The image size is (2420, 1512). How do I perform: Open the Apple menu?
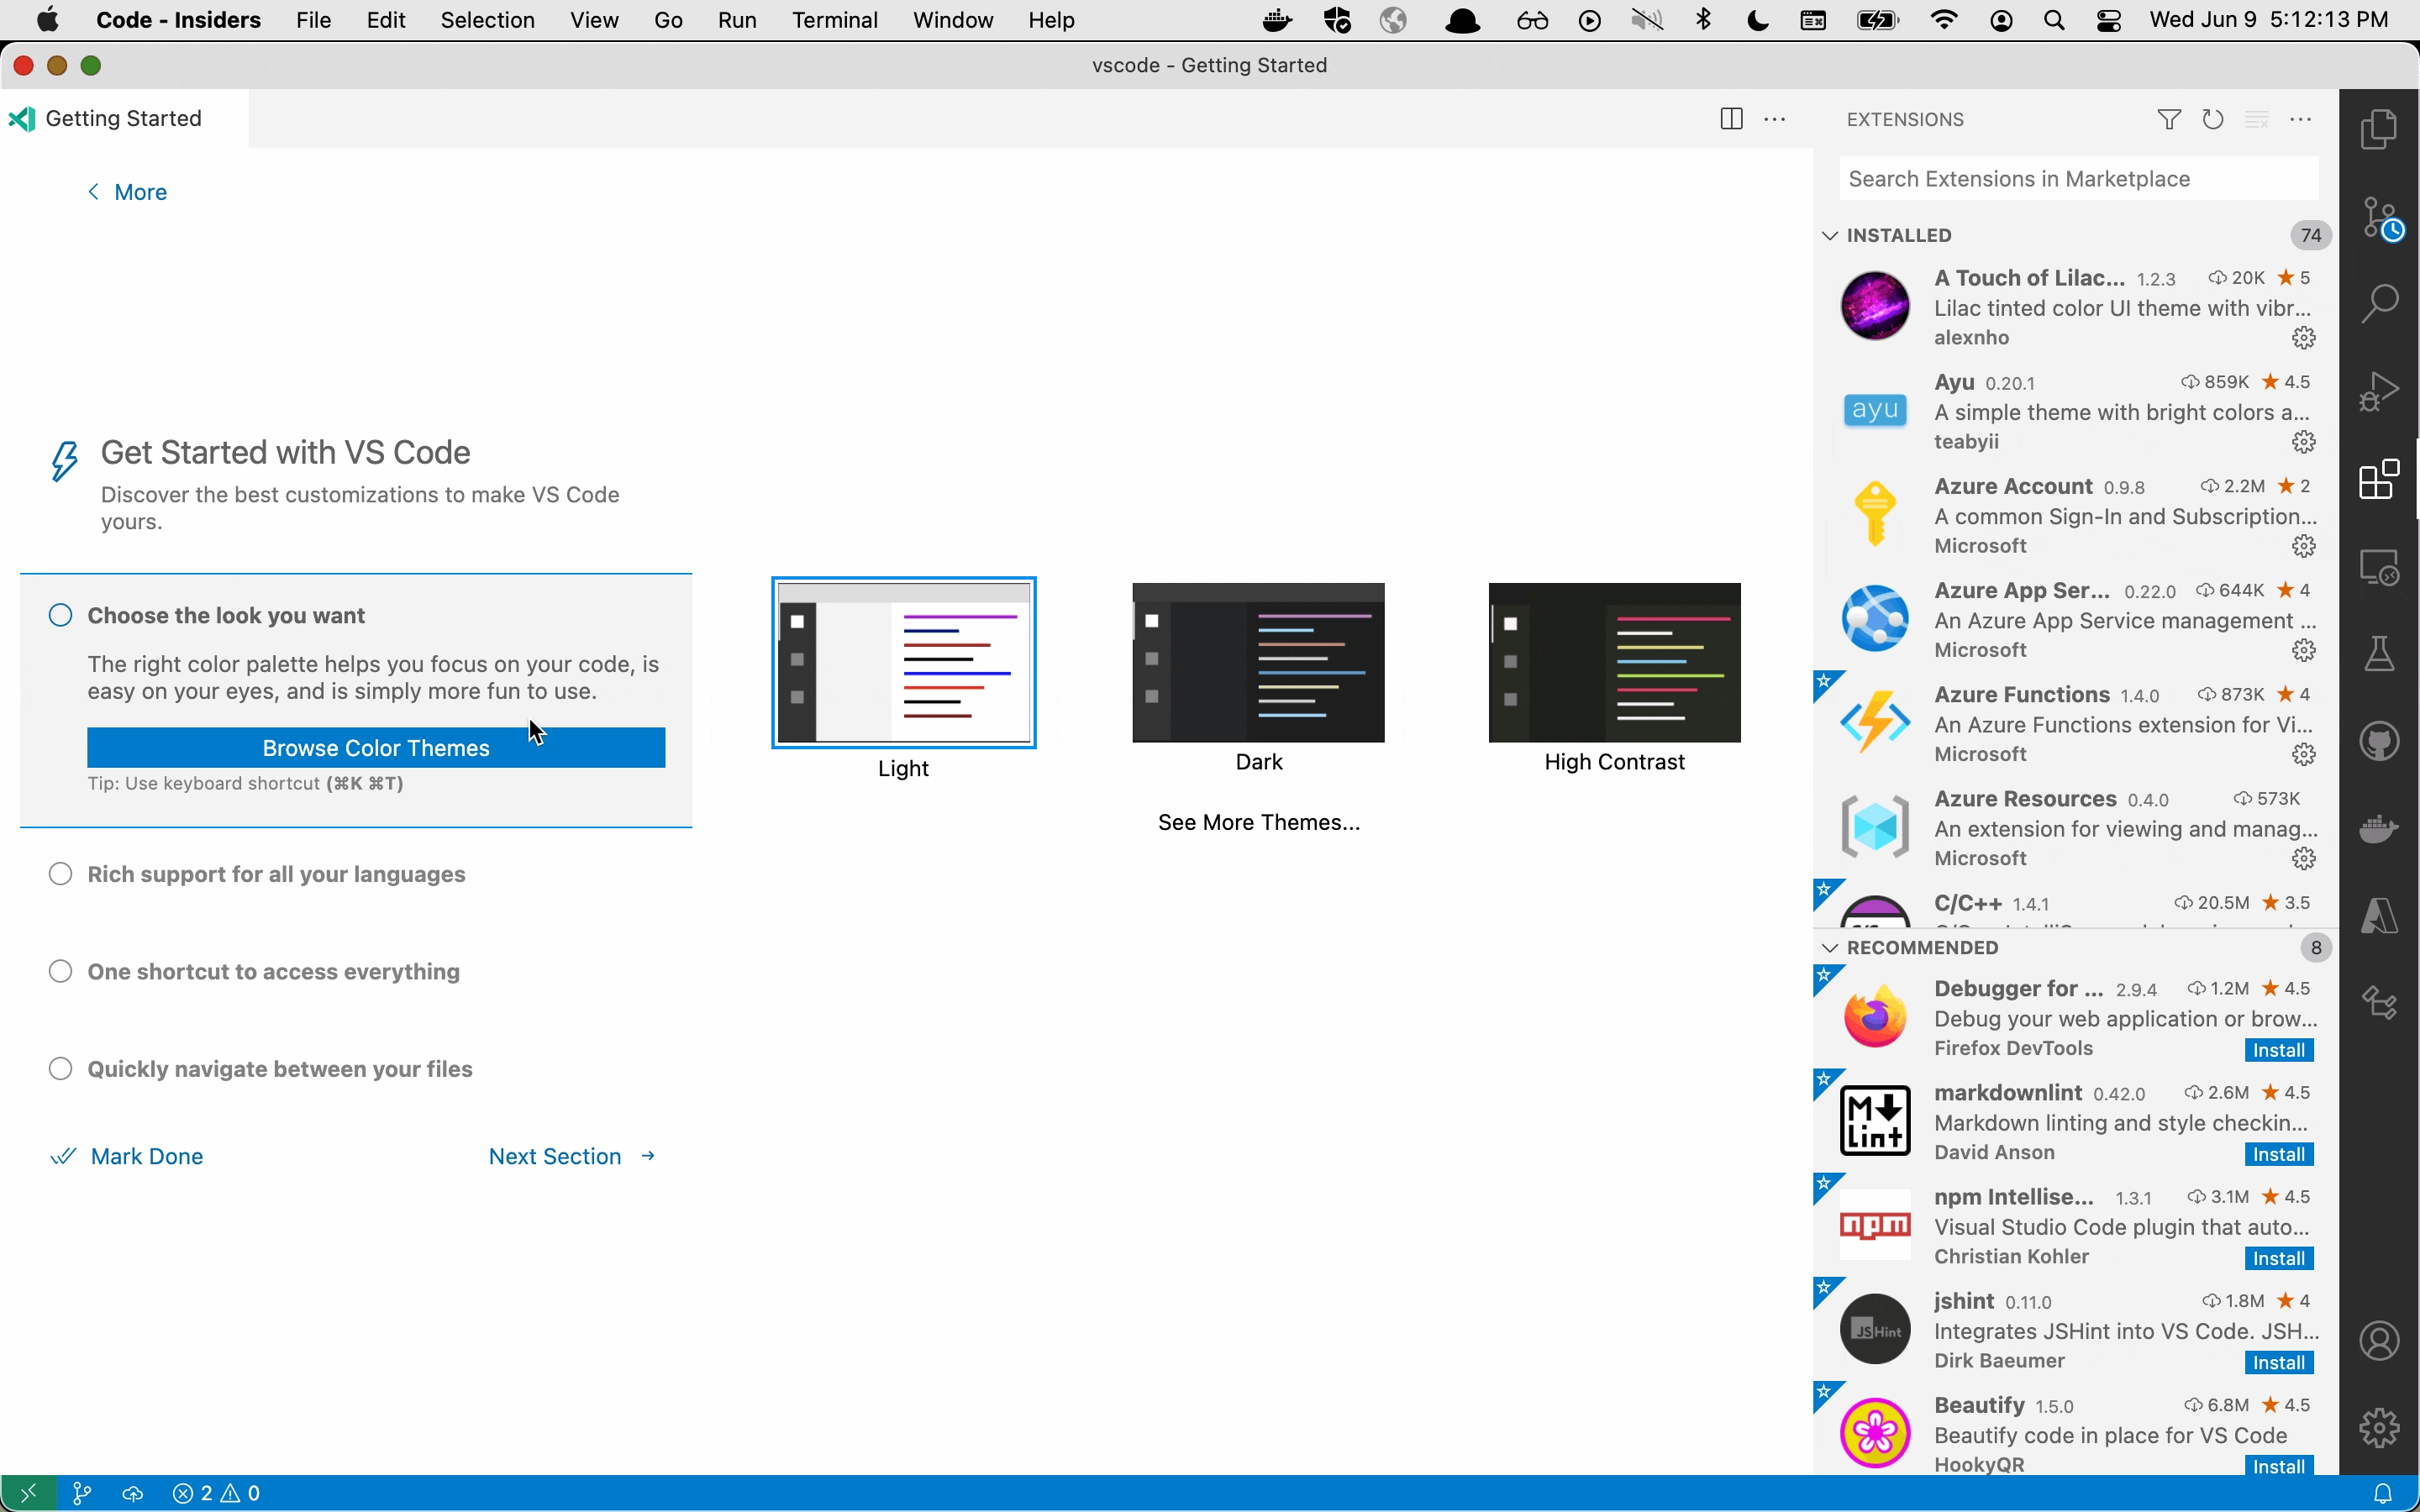46,20
